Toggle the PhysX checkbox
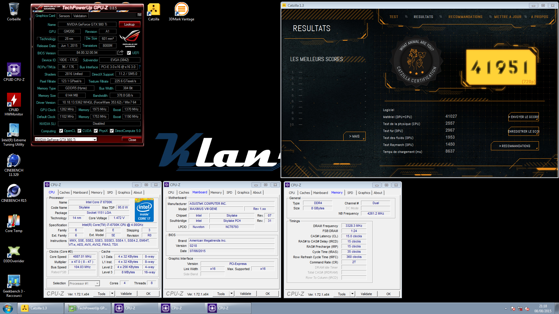 pos(95,131)
